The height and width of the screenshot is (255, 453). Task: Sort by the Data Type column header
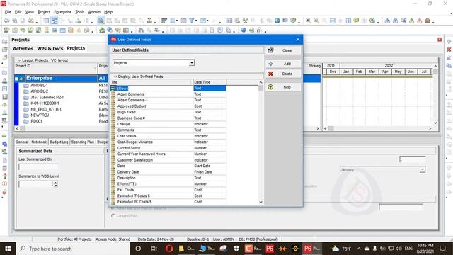coord(210,82)
